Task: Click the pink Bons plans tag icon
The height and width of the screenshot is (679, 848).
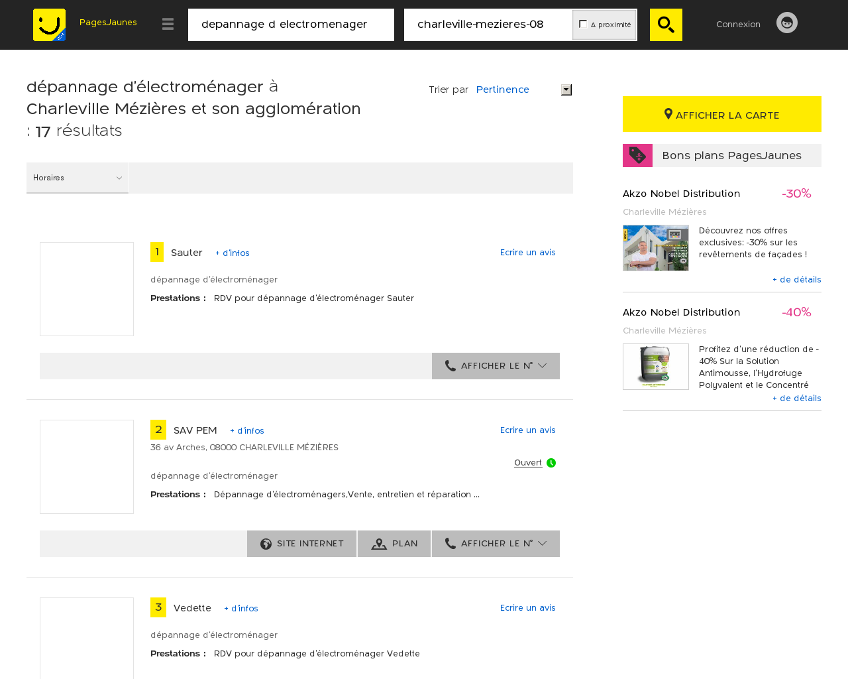Action: coord(637,155)
